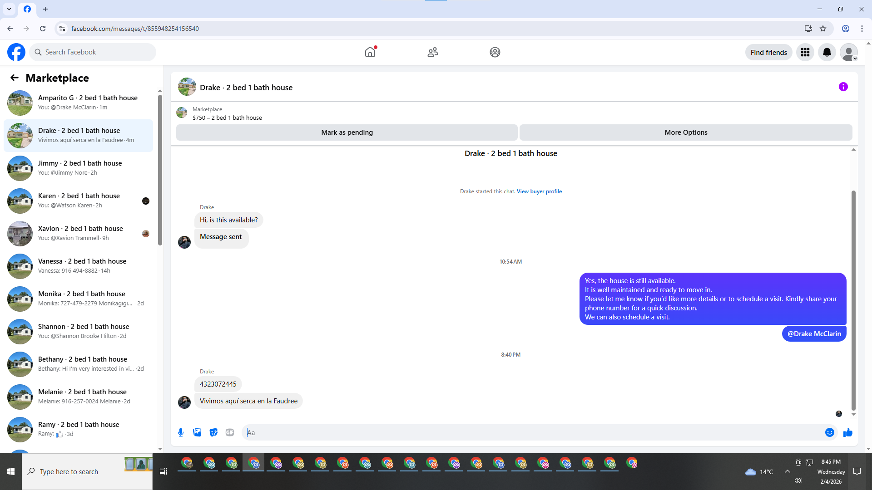Open the Vanessa 2 bed 1 bath house chat

pyautogui.click(x=82, y=266)
